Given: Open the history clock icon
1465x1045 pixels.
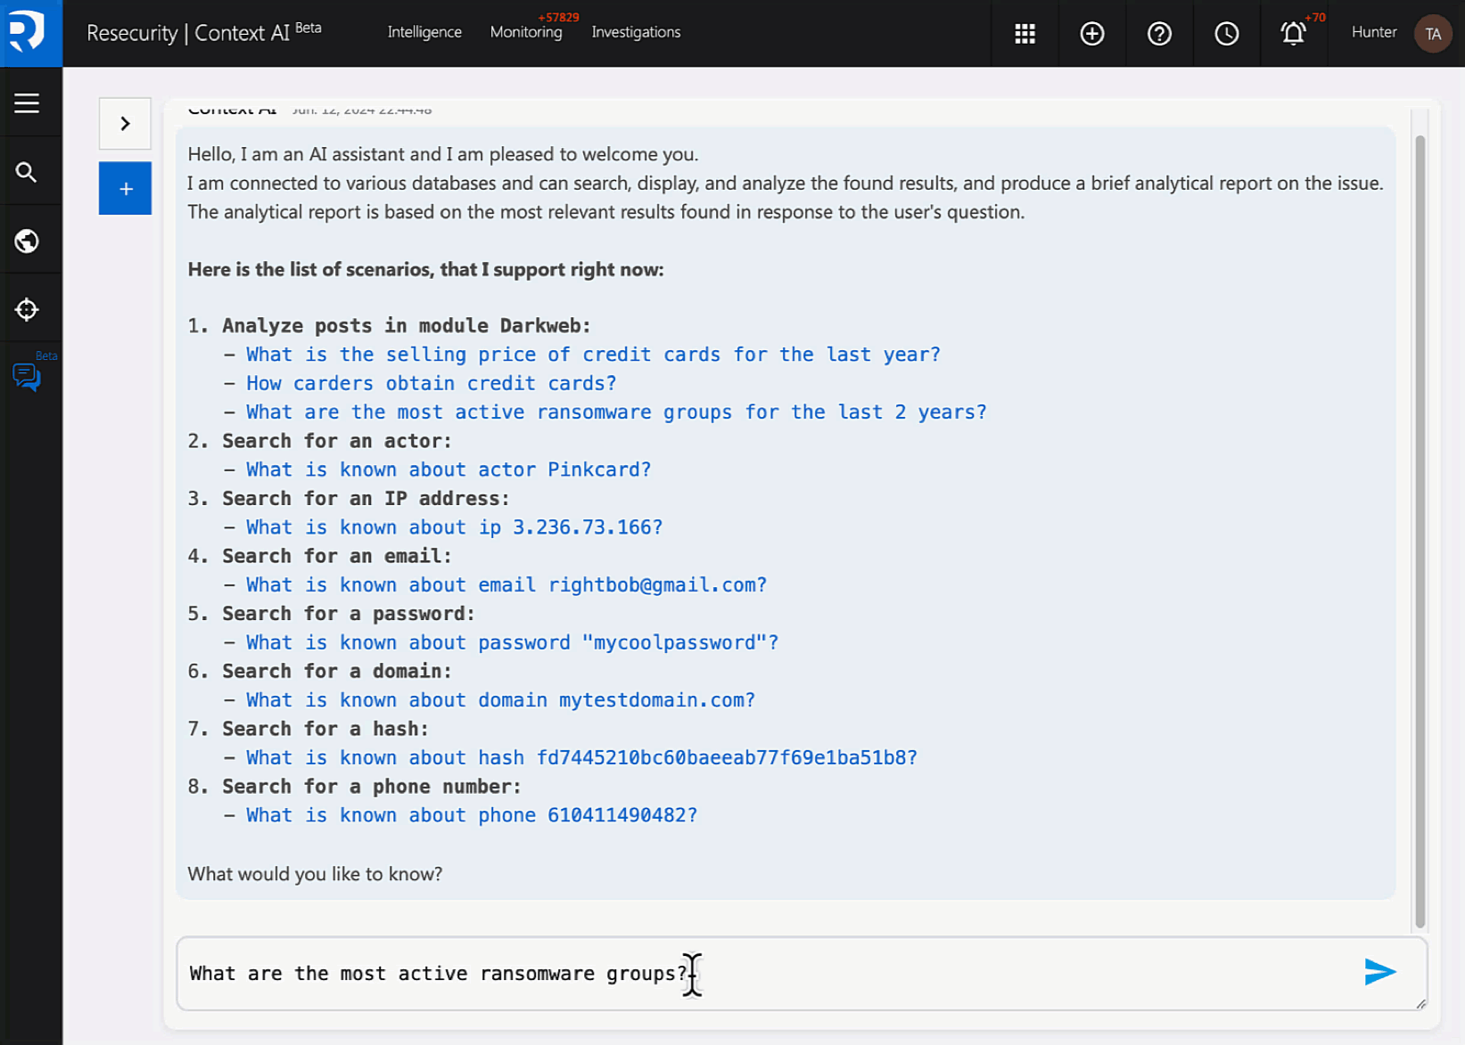Looking at the screenshot, I should (x=1226, y=33).
